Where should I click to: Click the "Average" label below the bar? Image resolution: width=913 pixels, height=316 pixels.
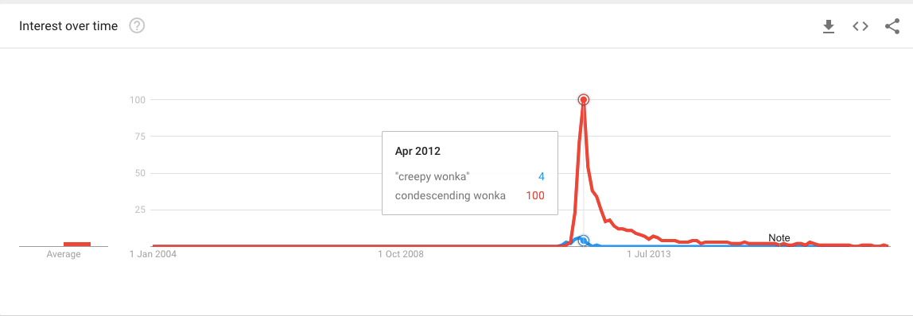(x=64, y=254)
